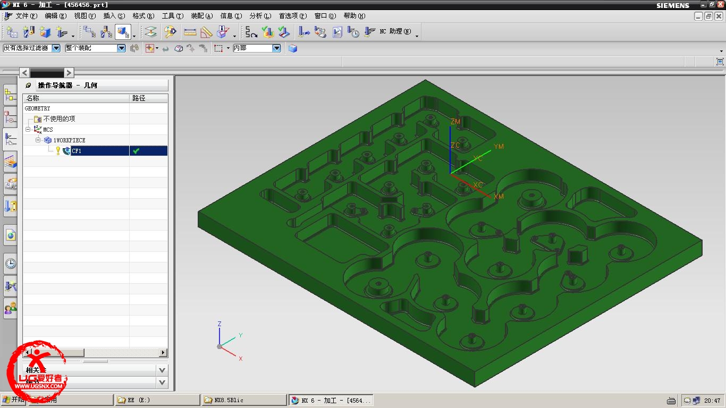Open the selection filter dropdown
This screenshot has height=408, width=726.
click(56, 48)
